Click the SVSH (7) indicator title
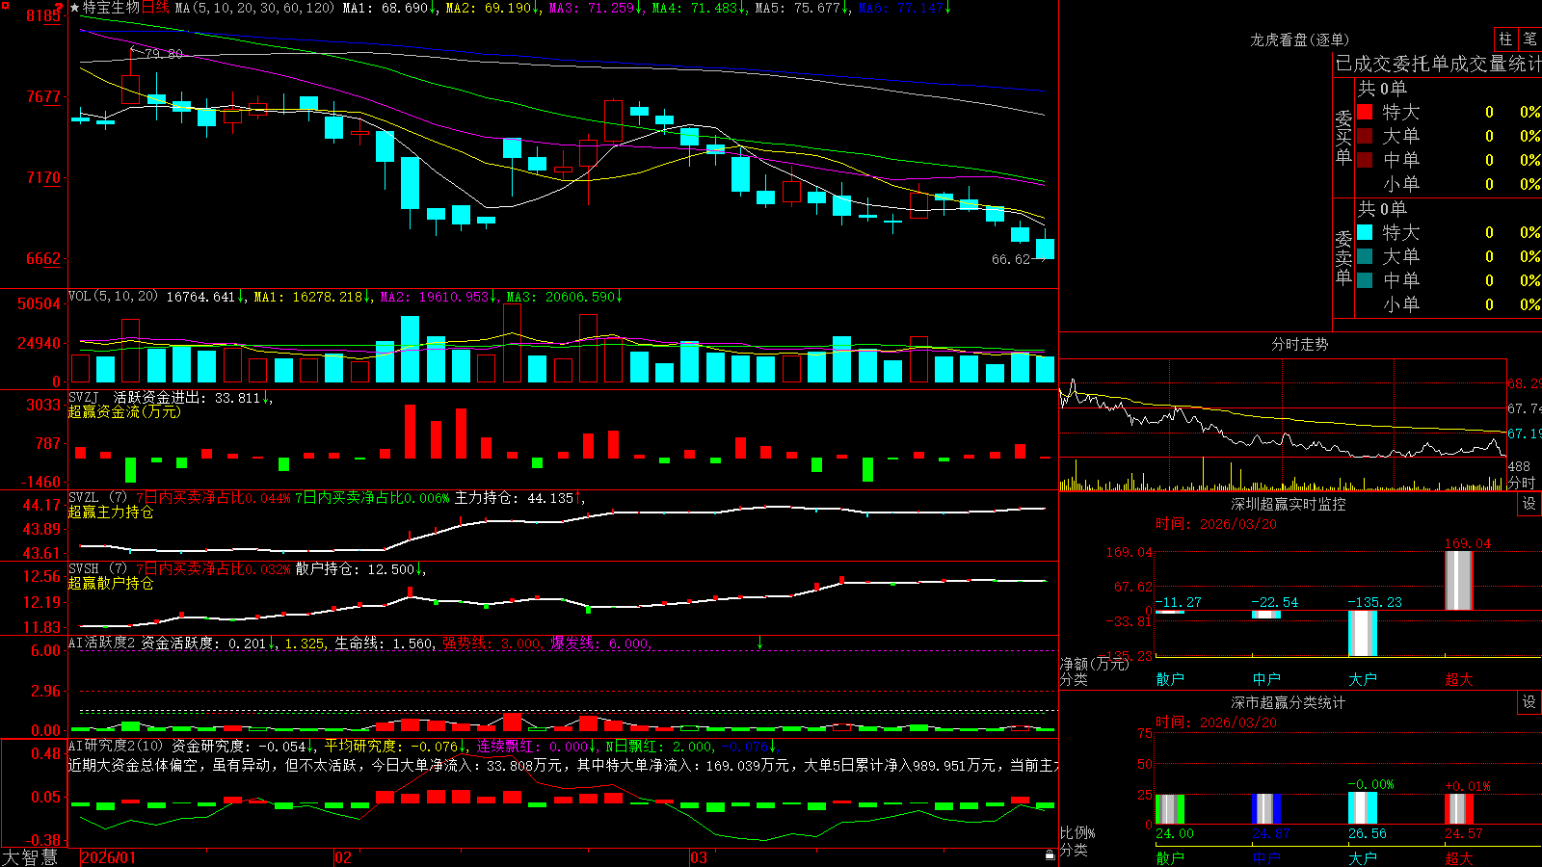The width and height of the screenshot is (1542, 867). [x=97, y=569]
